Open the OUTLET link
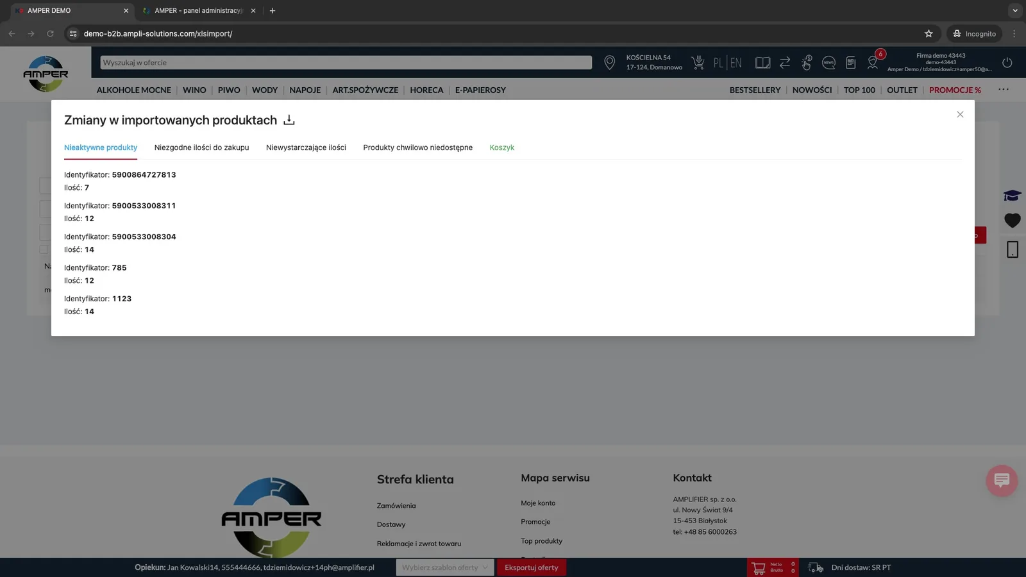 (x=902, y=90)
